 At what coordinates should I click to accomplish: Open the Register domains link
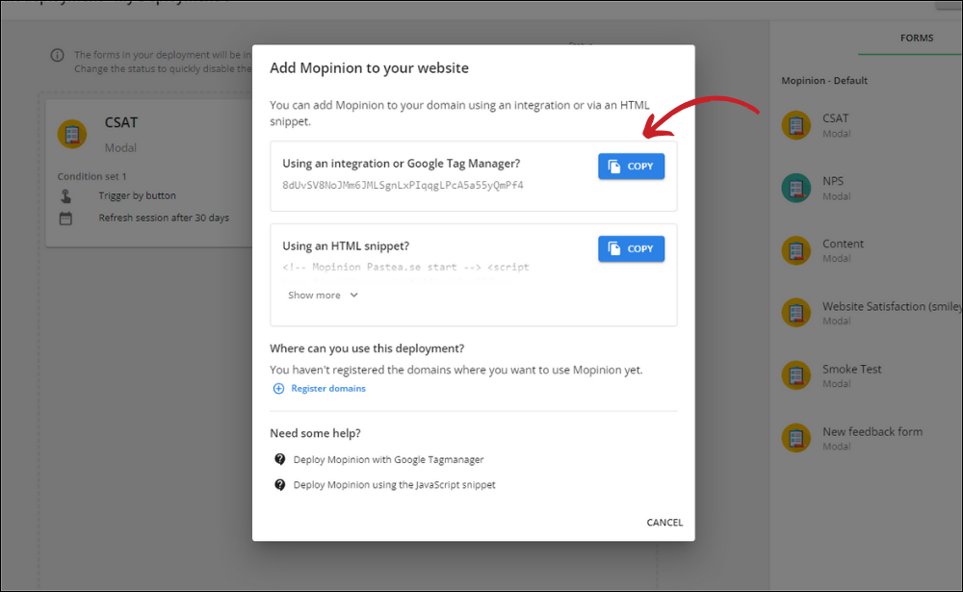click(327, 389)
